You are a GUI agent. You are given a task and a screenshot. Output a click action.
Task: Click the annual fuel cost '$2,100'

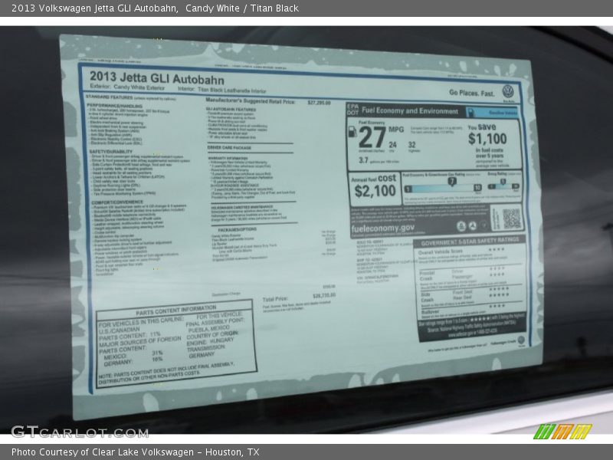pos(375,191)
